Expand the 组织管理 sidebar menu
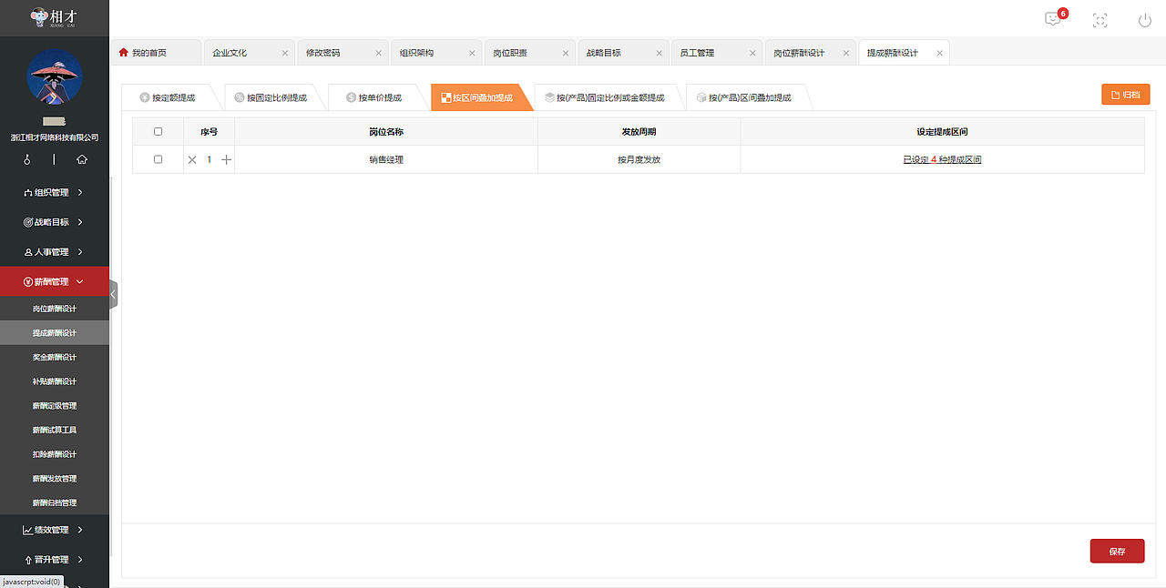The image size is (1166, 588). pos(55,192)
